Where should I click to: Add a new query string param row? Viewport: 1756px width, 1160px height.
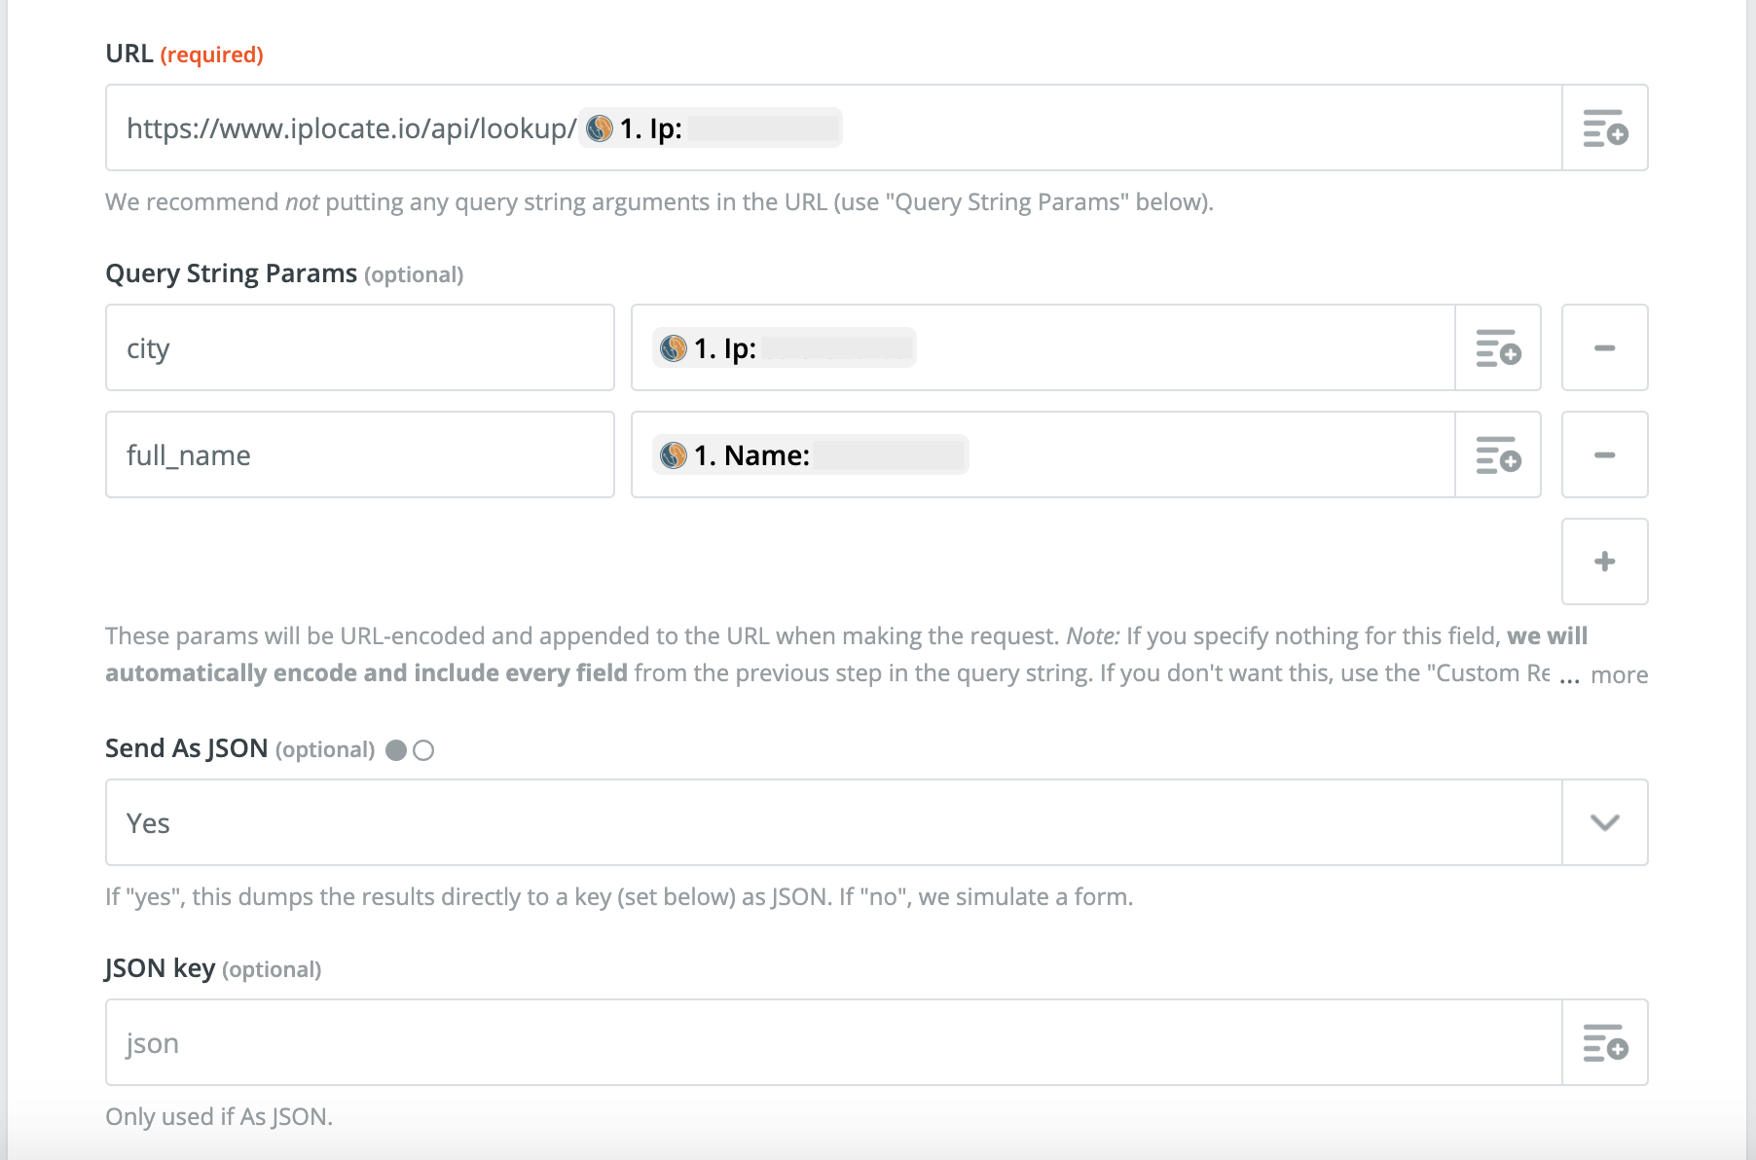click(1605, 562)
